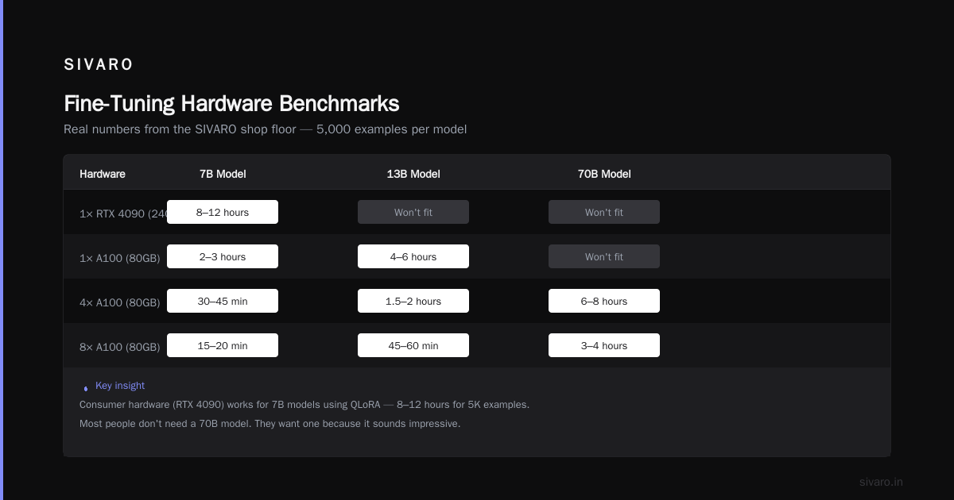
Task: Click Won't fit in RTX 4090 70B cell
Action: coord(604,212)
